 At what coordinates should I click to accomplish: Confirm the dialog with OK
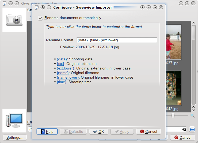[99, 131]
